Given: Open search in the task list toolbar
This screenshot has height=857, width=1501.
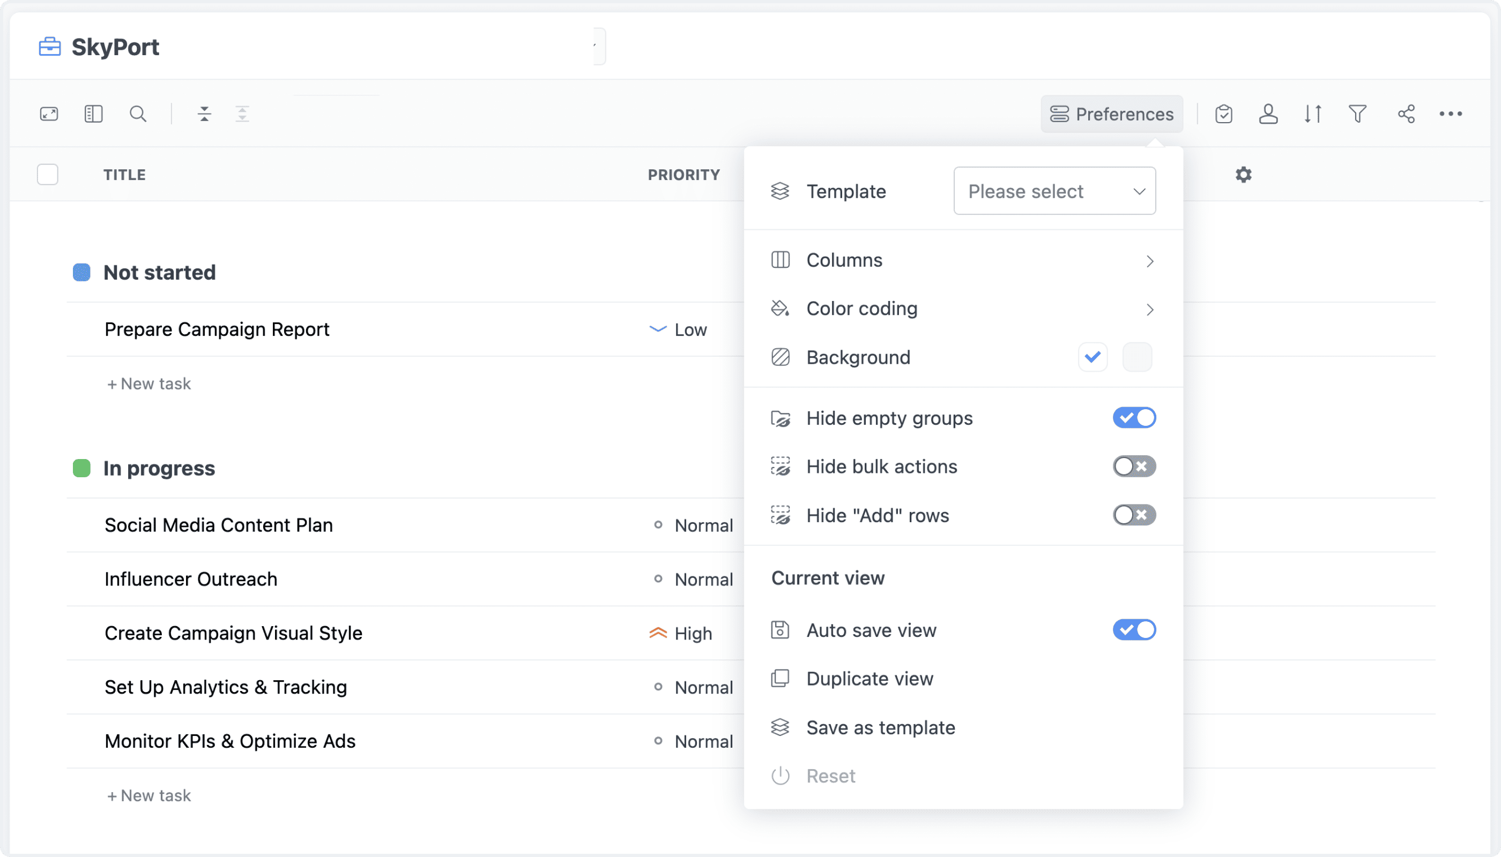Looking at the screenshot, I should click(138, 114).
